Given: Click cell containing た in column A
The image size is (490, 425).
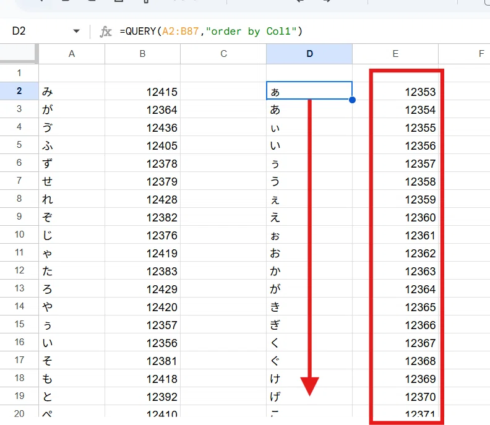Looking at the screenshot, I should 72,270.
